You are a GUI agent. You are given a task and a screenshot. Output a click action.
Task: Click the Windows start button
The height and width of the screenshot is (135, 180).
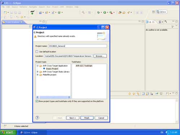pyautogui.click(x=8, y=132)
